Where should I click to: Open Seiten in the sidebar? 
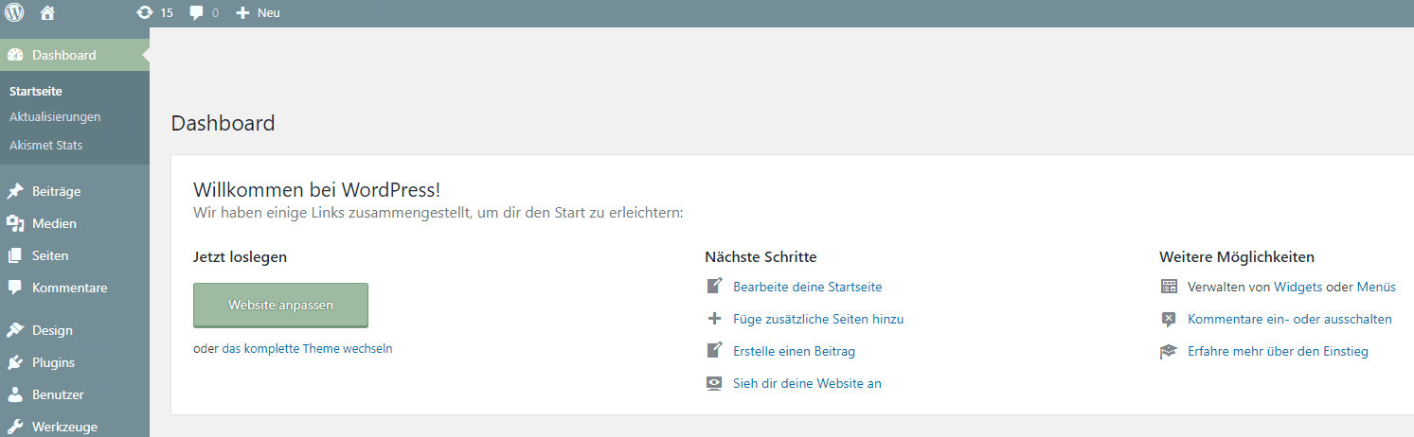click(50, 255)
